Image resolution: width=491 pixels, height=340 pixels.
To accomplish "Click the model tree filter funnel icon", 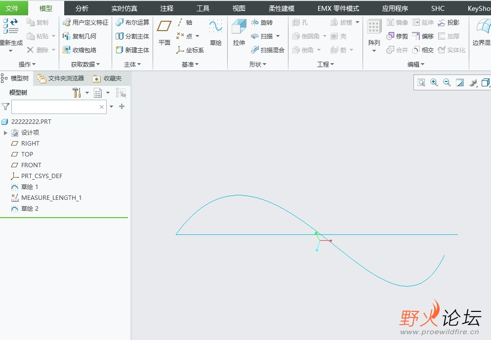I will point(5,107).
